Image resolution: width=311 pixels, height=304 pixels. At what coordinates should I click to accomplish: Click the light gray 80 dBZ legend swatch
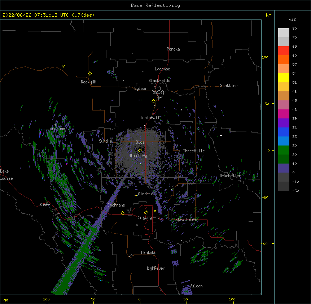click(x=284, y=33)
